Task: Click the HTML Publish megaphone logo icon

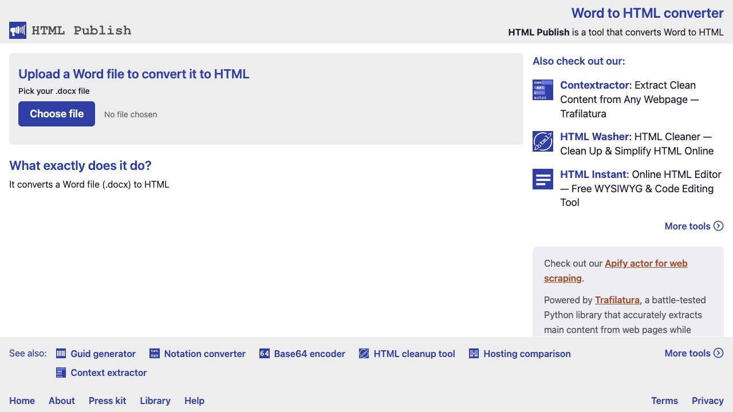Action: (x=18, y=30)
